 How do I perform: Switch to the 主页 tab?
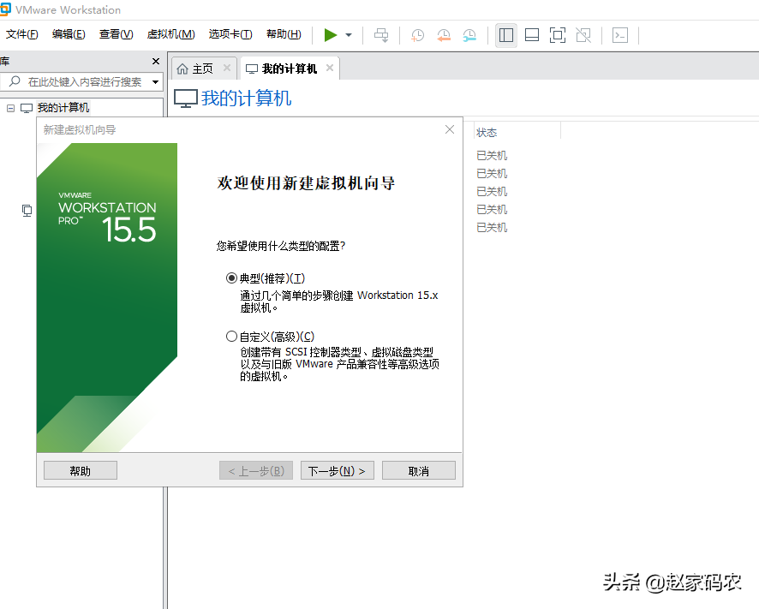(x=203, y=69)
